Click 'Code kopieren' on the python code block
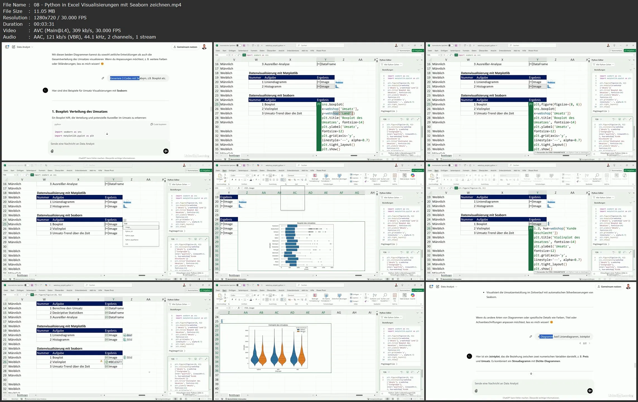Screen dimensions: 638x402 click(158, 124)
